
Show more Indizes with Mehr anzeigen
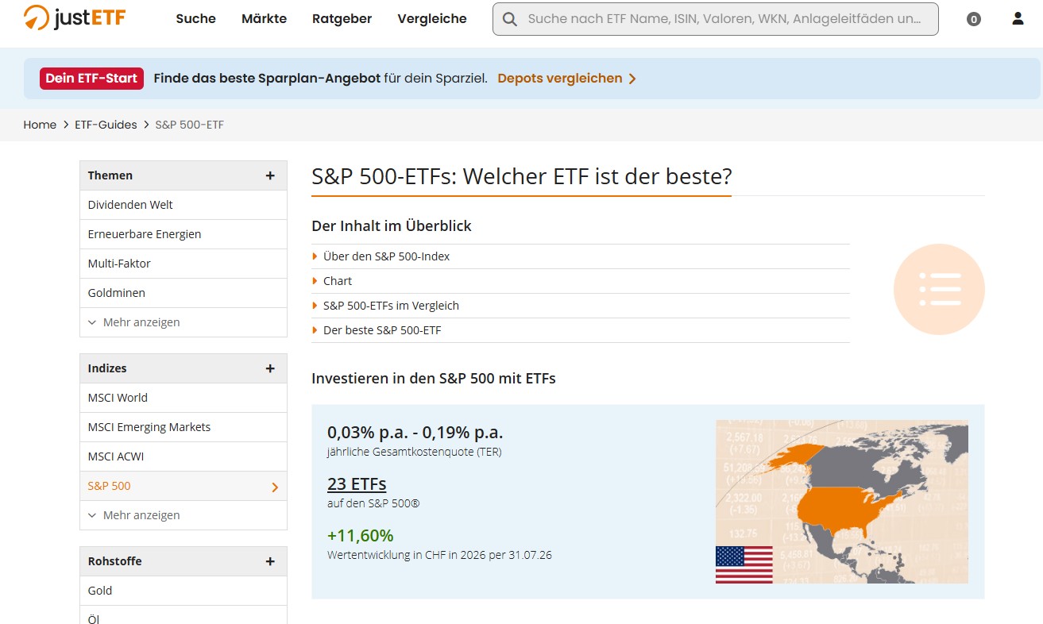pos(134,515)
